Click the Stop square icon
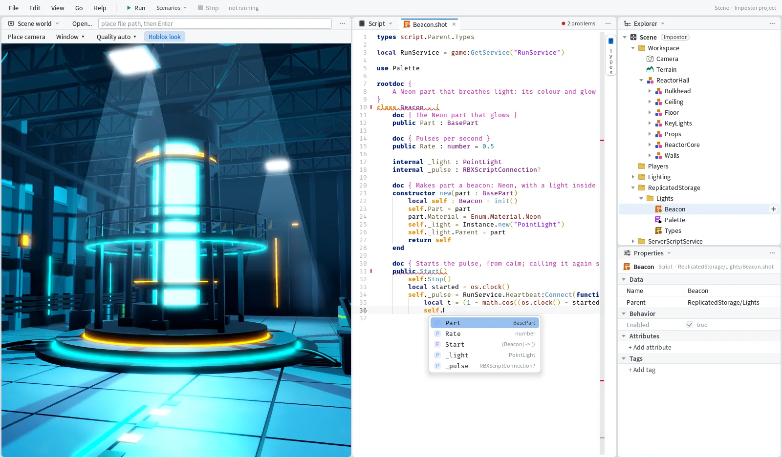Screen dimensions: 782x458 (x=200, y=8)
